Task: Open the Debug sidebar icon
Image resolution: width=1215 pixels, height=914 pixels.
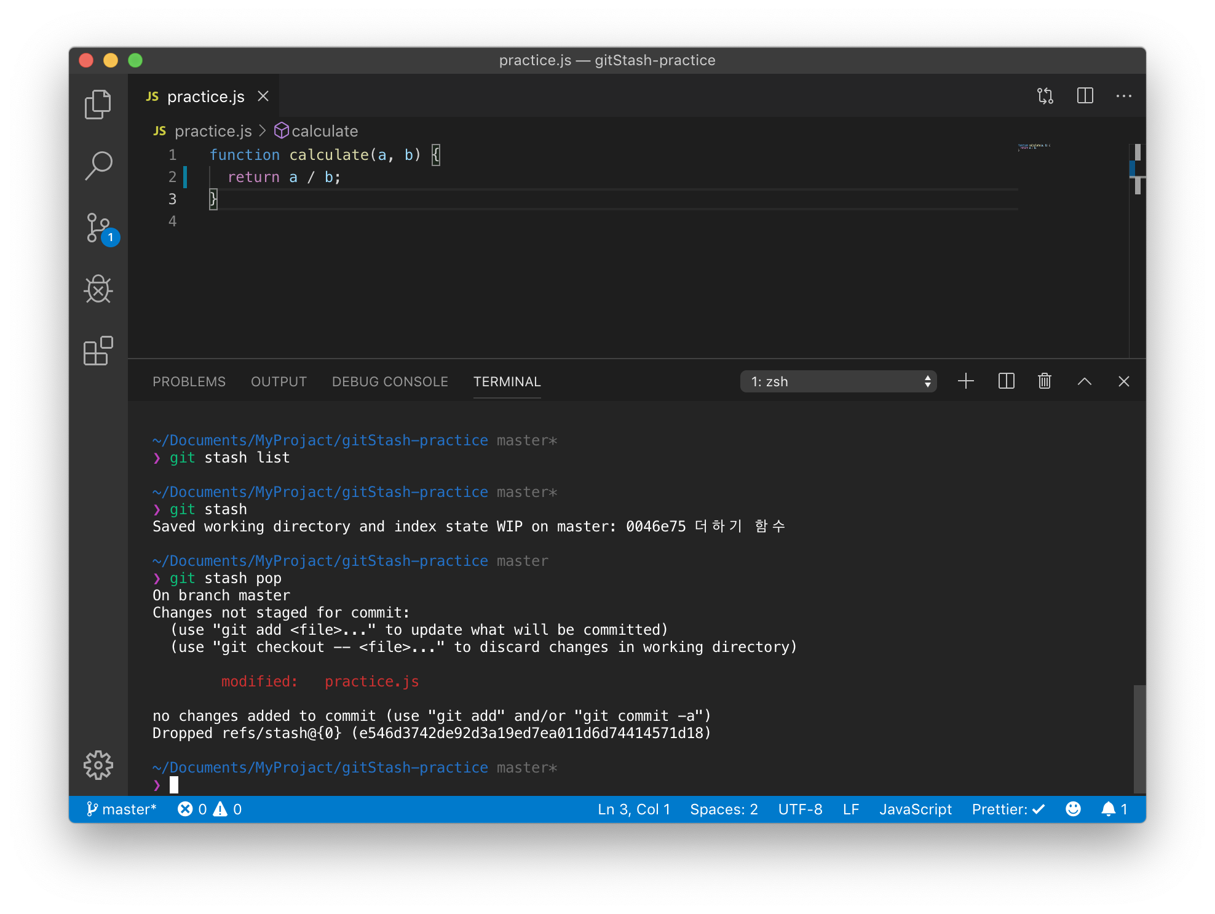Action: (x=98, y=289)
